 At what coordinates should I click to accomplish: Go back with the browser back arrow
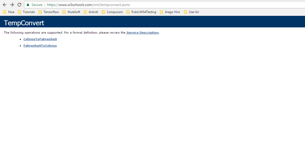point(5,5)
